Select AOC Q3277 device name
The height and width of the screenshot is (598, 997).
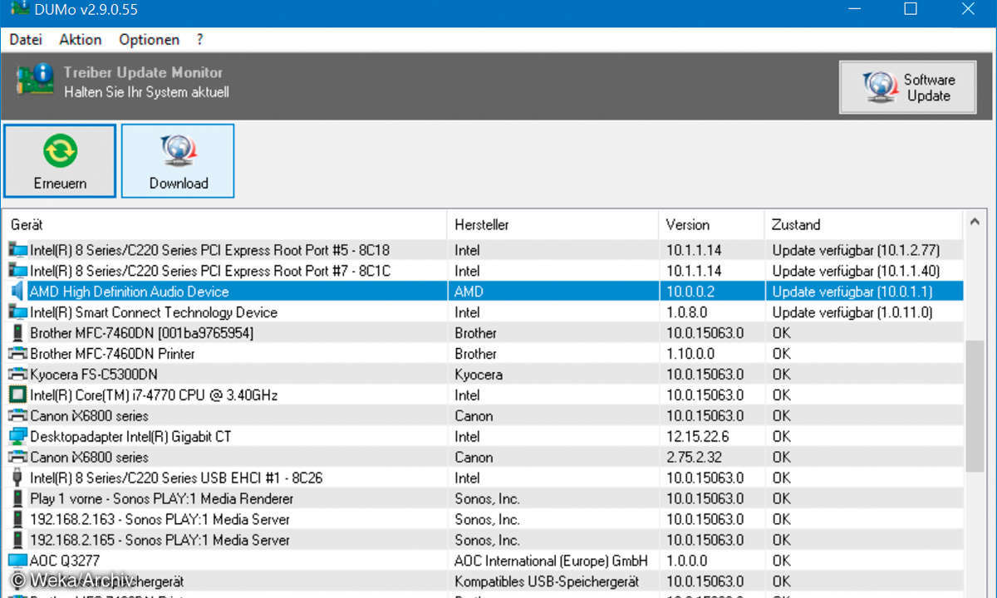pyautogui.click(x=65, y=561)
